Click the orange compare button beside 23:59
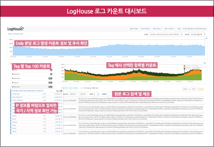The width and height of the screenshot is (214, 147). pos(201,89)
